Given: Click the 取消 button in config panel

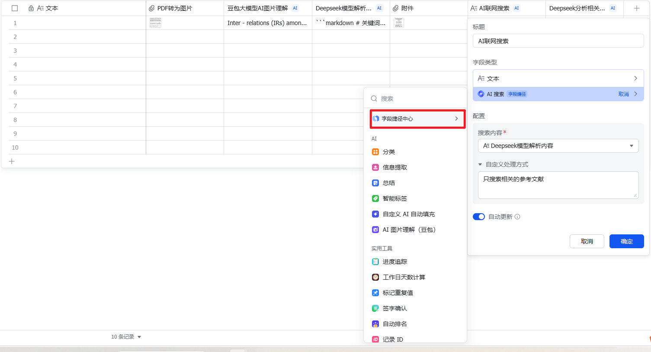Looking at the screenshot, I should (x=587, y=241).
